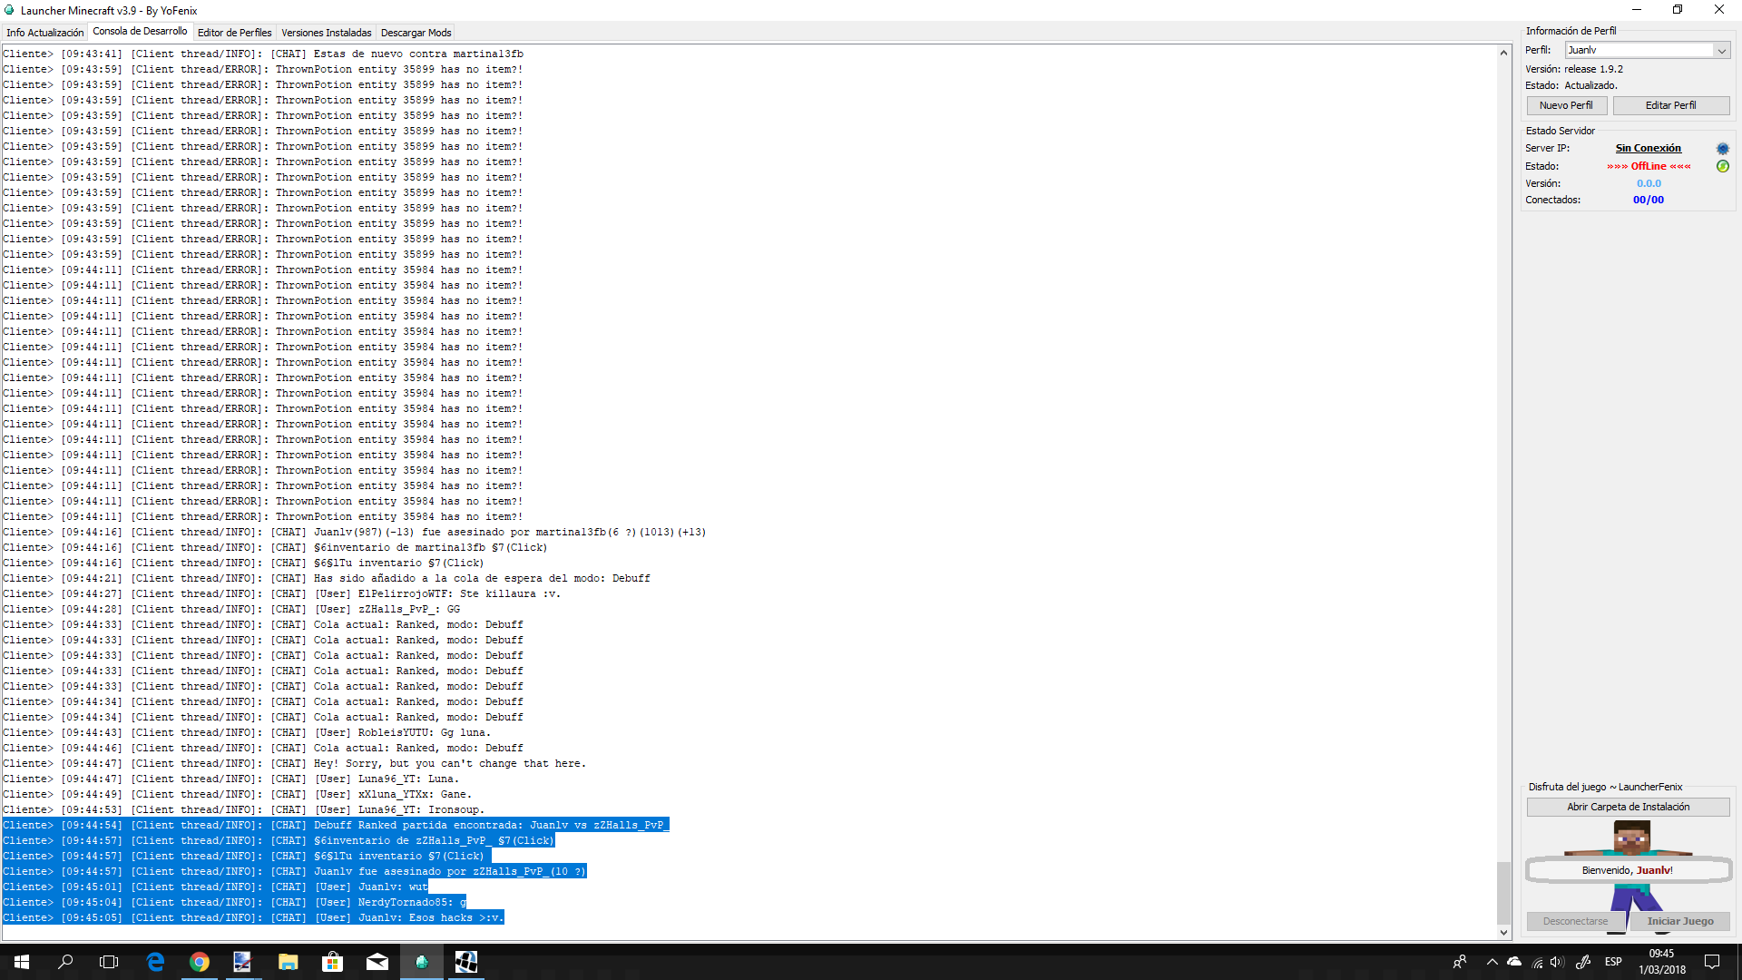Image resolution: width=1742 pixels, height=980 pixels.
Task: Click the green status icon beside OffLine
Action: pyautogui.click(x=1722, y=166)
